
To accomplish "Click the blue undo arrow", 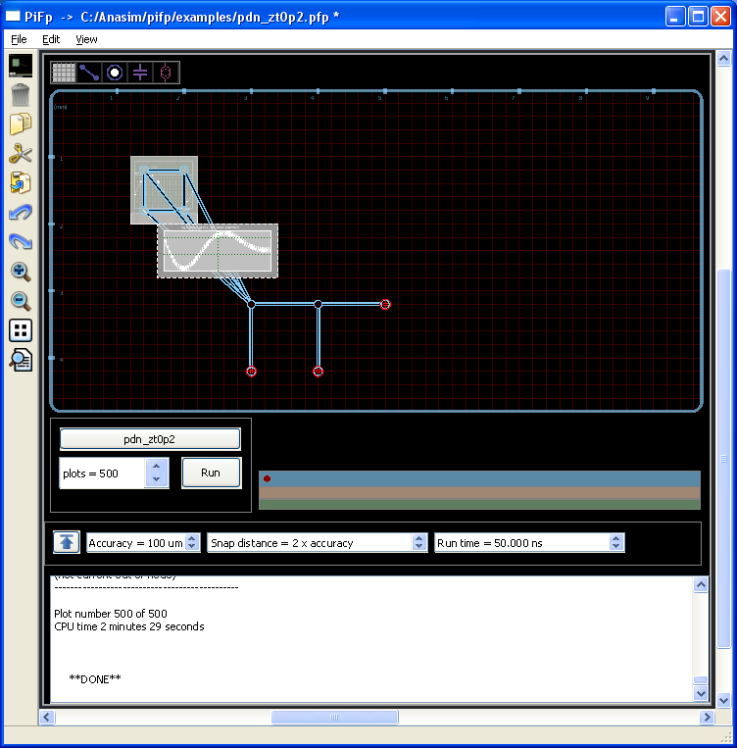I will tap(21, 213).
